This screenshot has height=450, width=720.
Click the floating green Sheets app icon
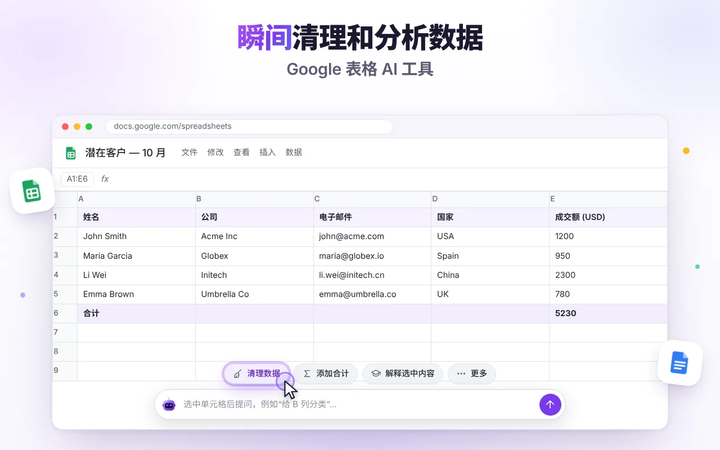32,191
